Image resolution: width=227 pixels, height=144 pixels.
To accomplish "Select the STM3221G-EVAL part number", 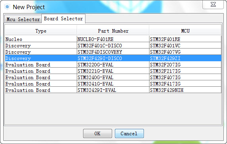I will [x=113, y=71].
